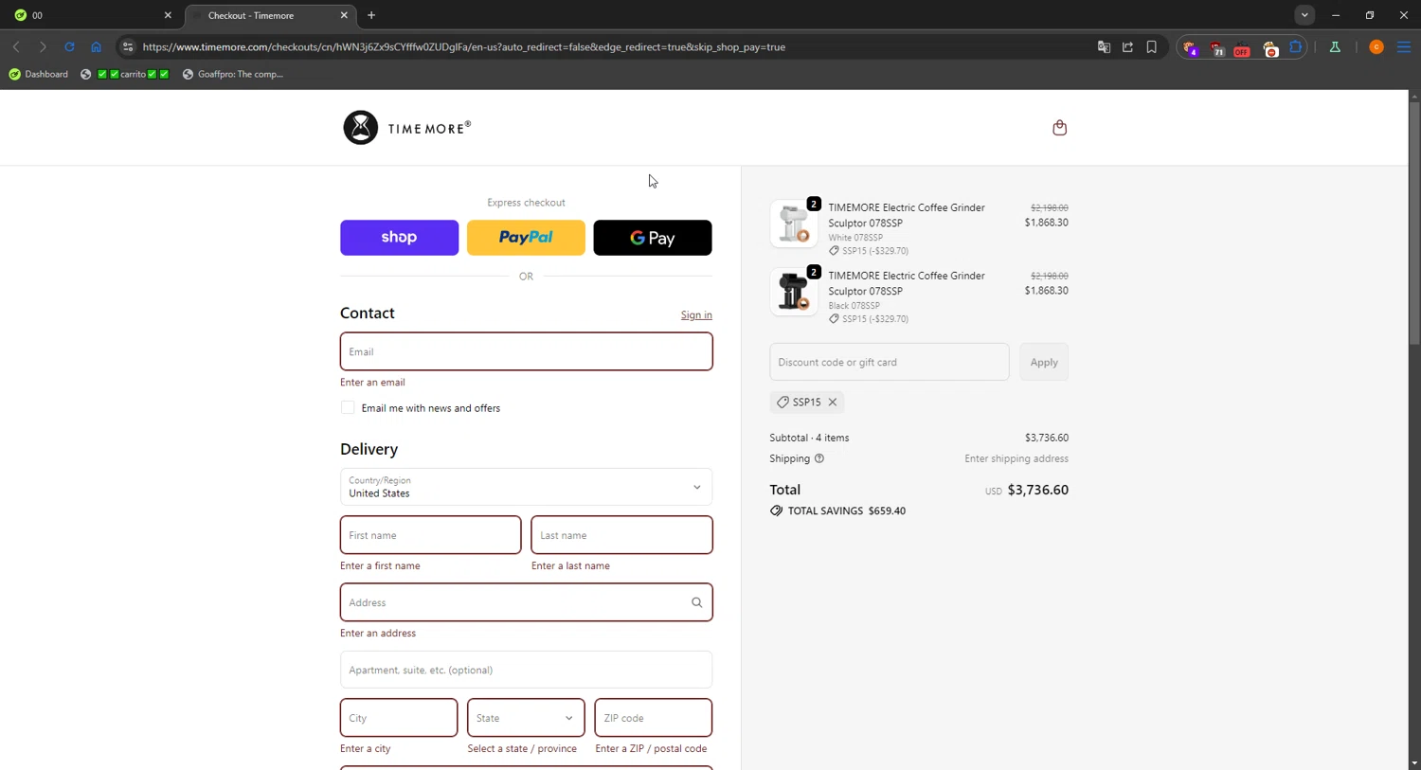
Task: Click the page vertical scrollbar
Action: pos(1413,222)
